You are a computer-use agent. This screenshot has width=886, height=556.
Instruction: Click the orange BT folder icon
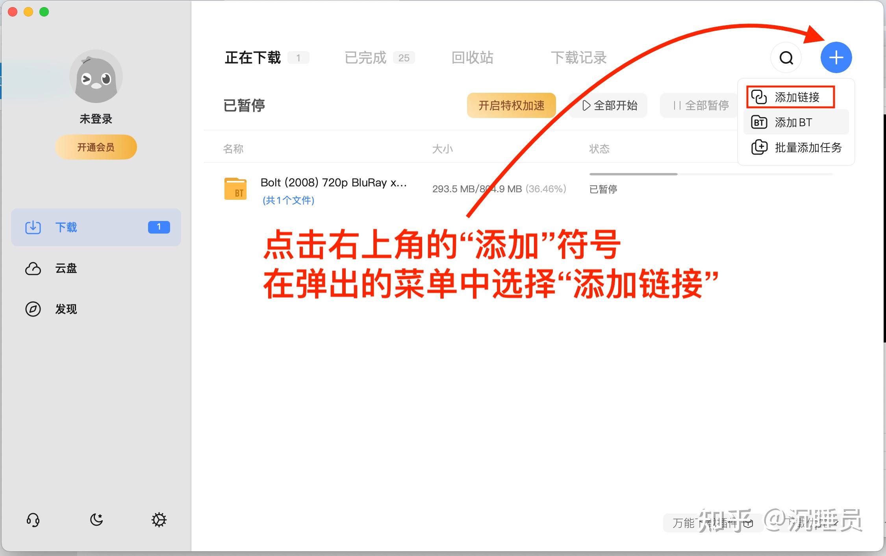pyautogui.click(x=235, y=189)
